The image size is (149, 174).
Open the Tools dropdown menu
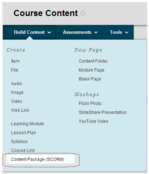coord(119,32)
